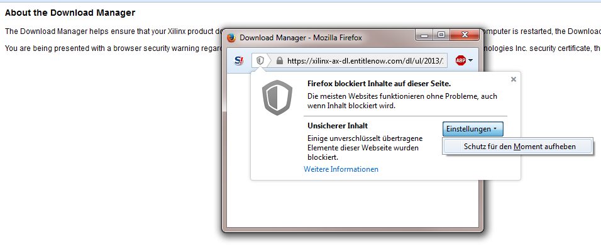Open the Einstellungen dropdown button
This screenshot has height=246, width=601.
pos(473,129)
